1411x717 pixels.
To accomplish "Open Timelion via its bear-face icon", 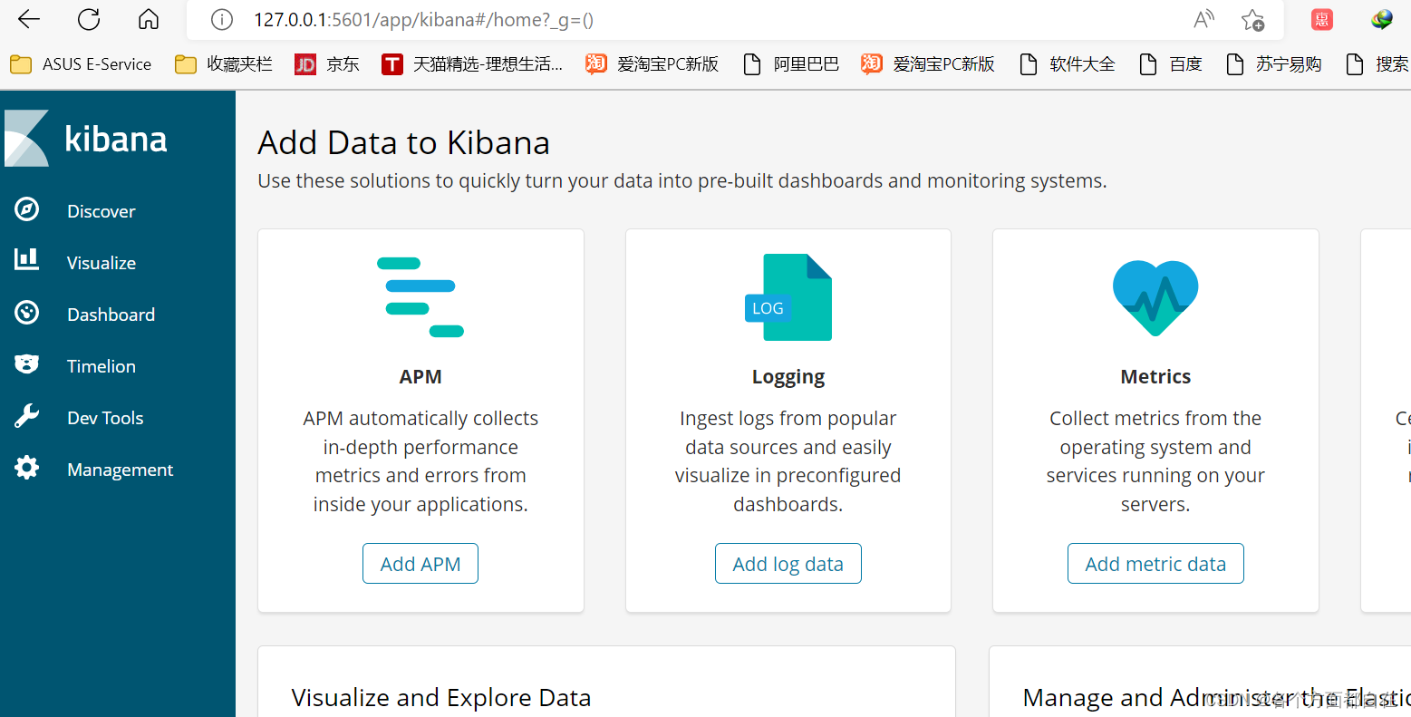I will (x=27, y=365).
